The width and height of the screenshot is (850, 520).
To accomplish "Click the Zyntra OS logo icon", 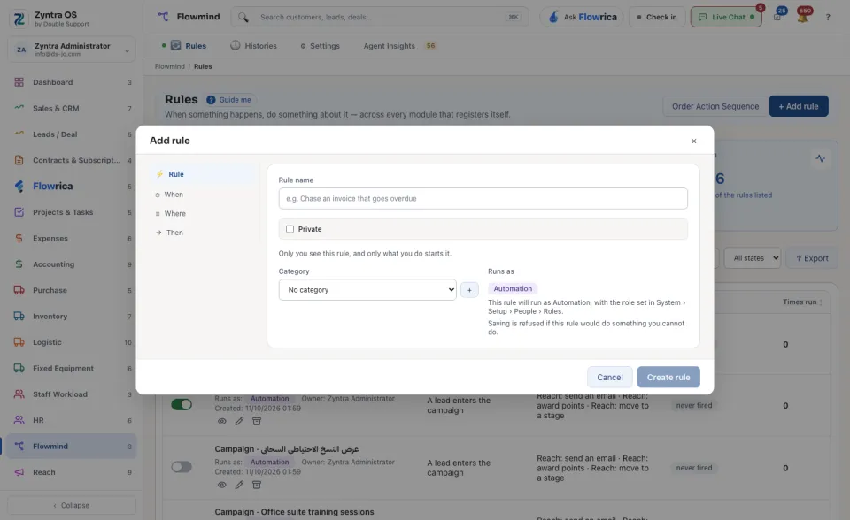I will [19, 19].
